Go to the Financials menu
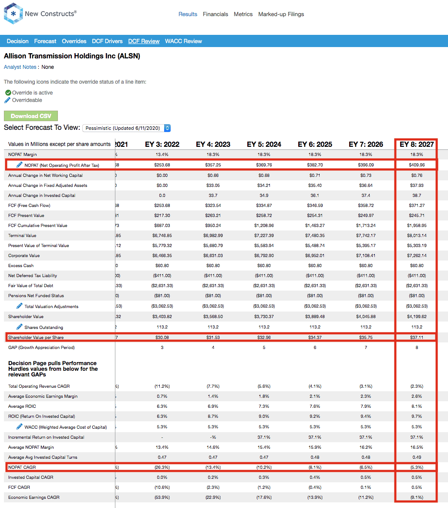448x508 pixels. click(x=215, y=14)
